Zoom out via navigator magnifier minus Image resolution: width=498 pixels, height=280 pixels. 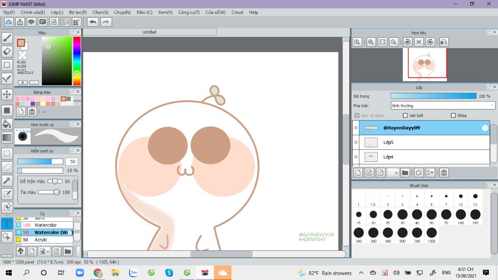[x=393, y=42]
